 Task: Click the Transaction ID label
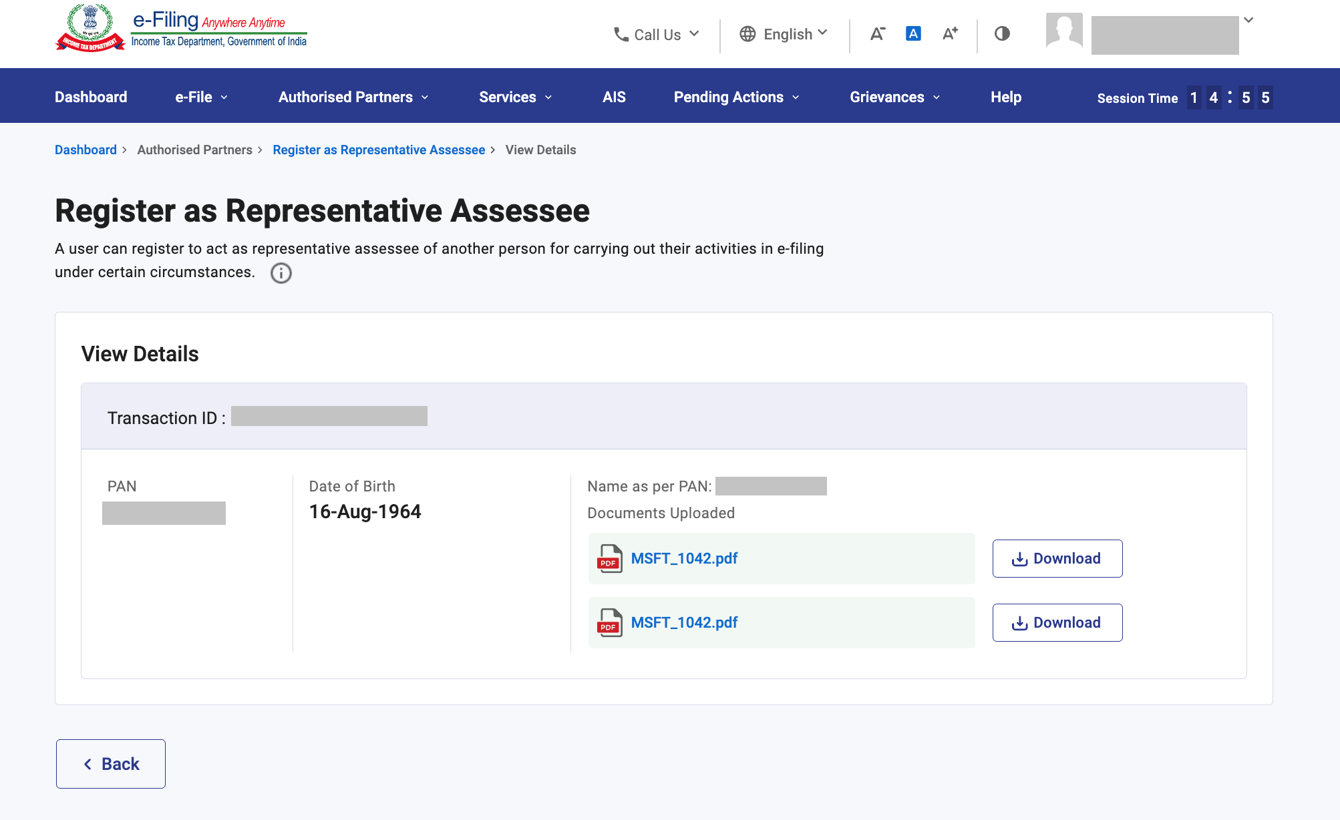pos(166,418)
